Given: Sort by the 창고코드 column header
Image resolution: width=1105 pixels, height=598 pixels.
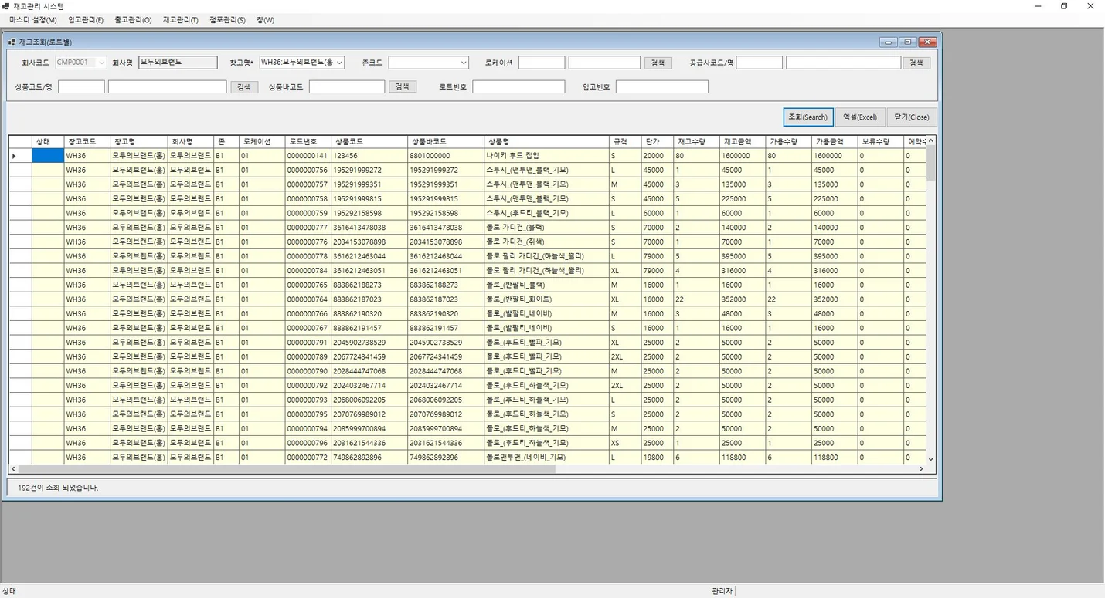Looking at the screenshot, I should (x=87, y=142).
